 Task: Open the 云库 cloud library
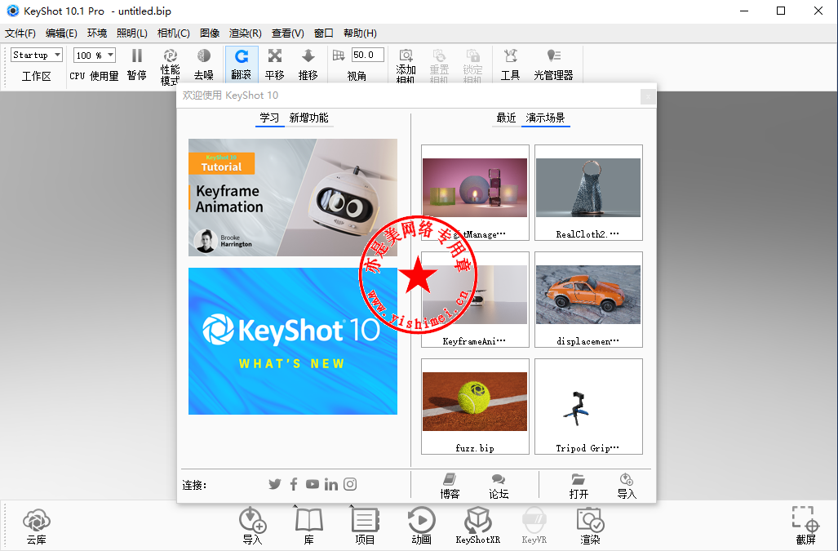pyautogui.click(x=37, y=527)
